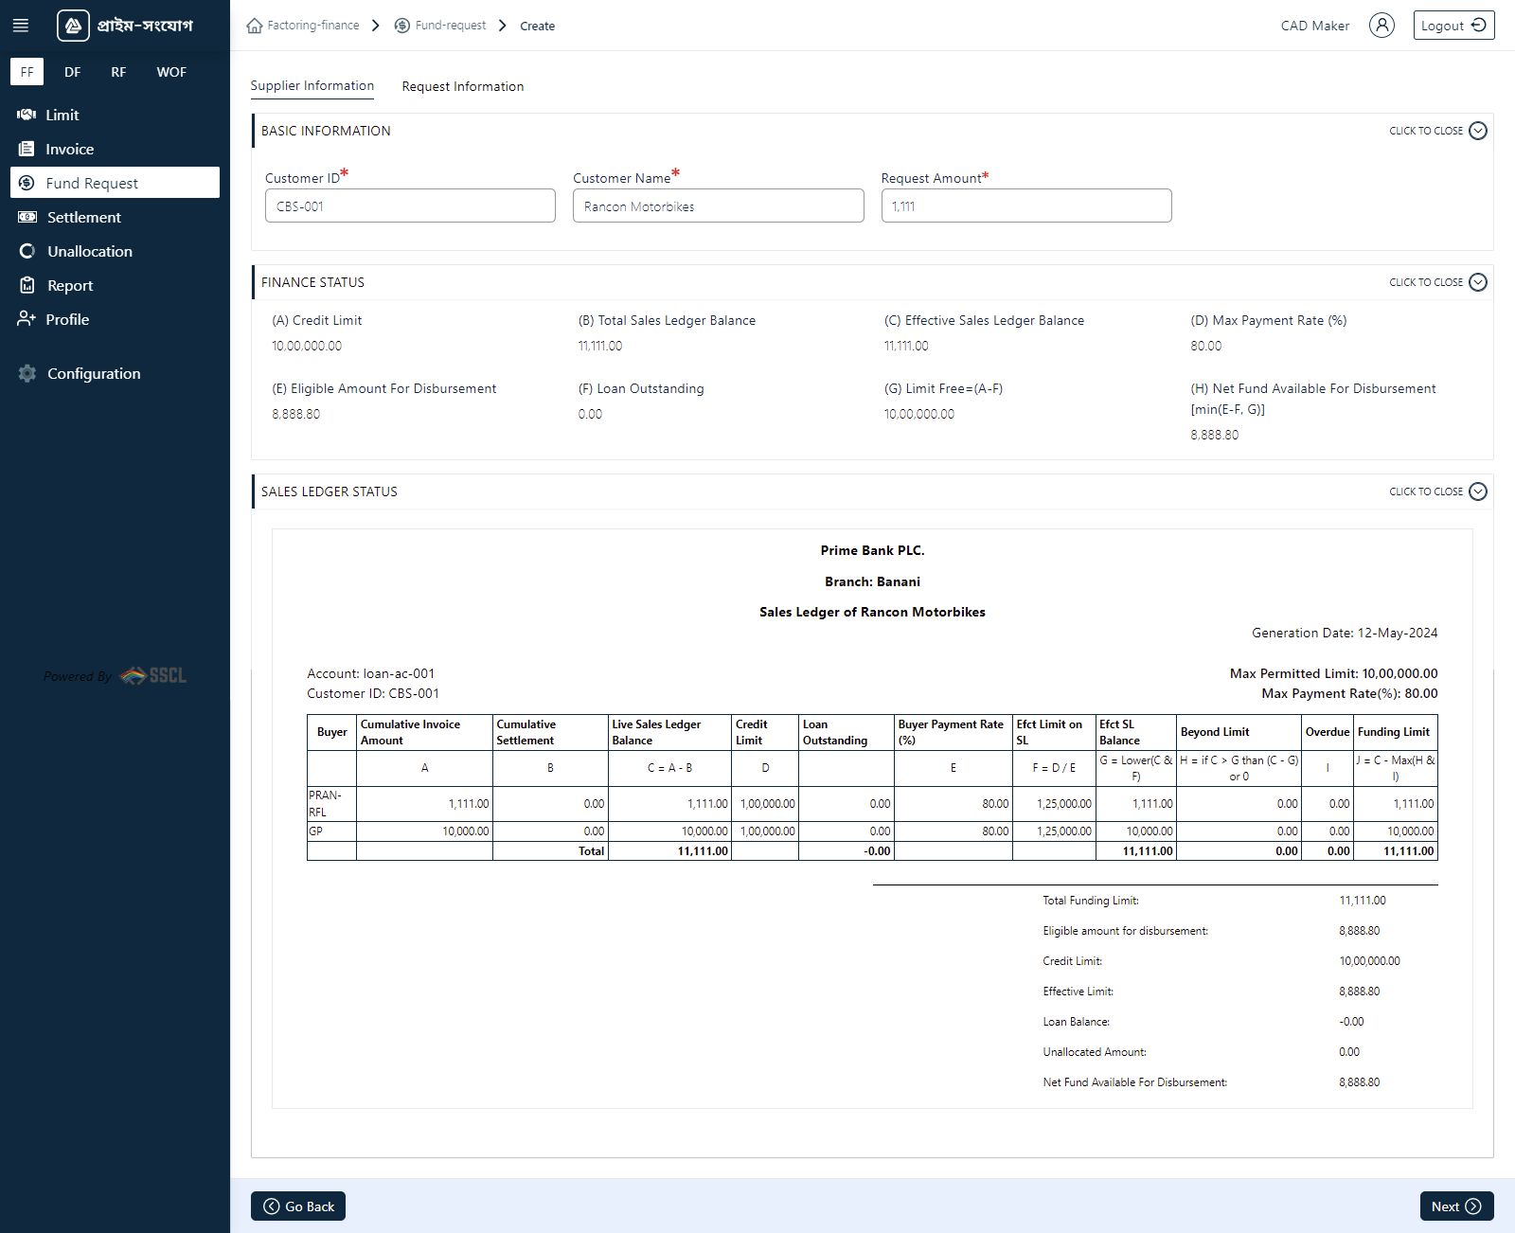The image size is (1515, 1233).
Task: Click the Fund Request coin icon
Action: 27,183
